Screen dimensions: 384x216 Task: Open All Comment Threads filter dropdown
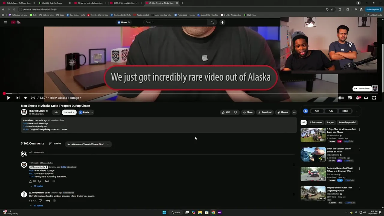(x=88, y=144)
